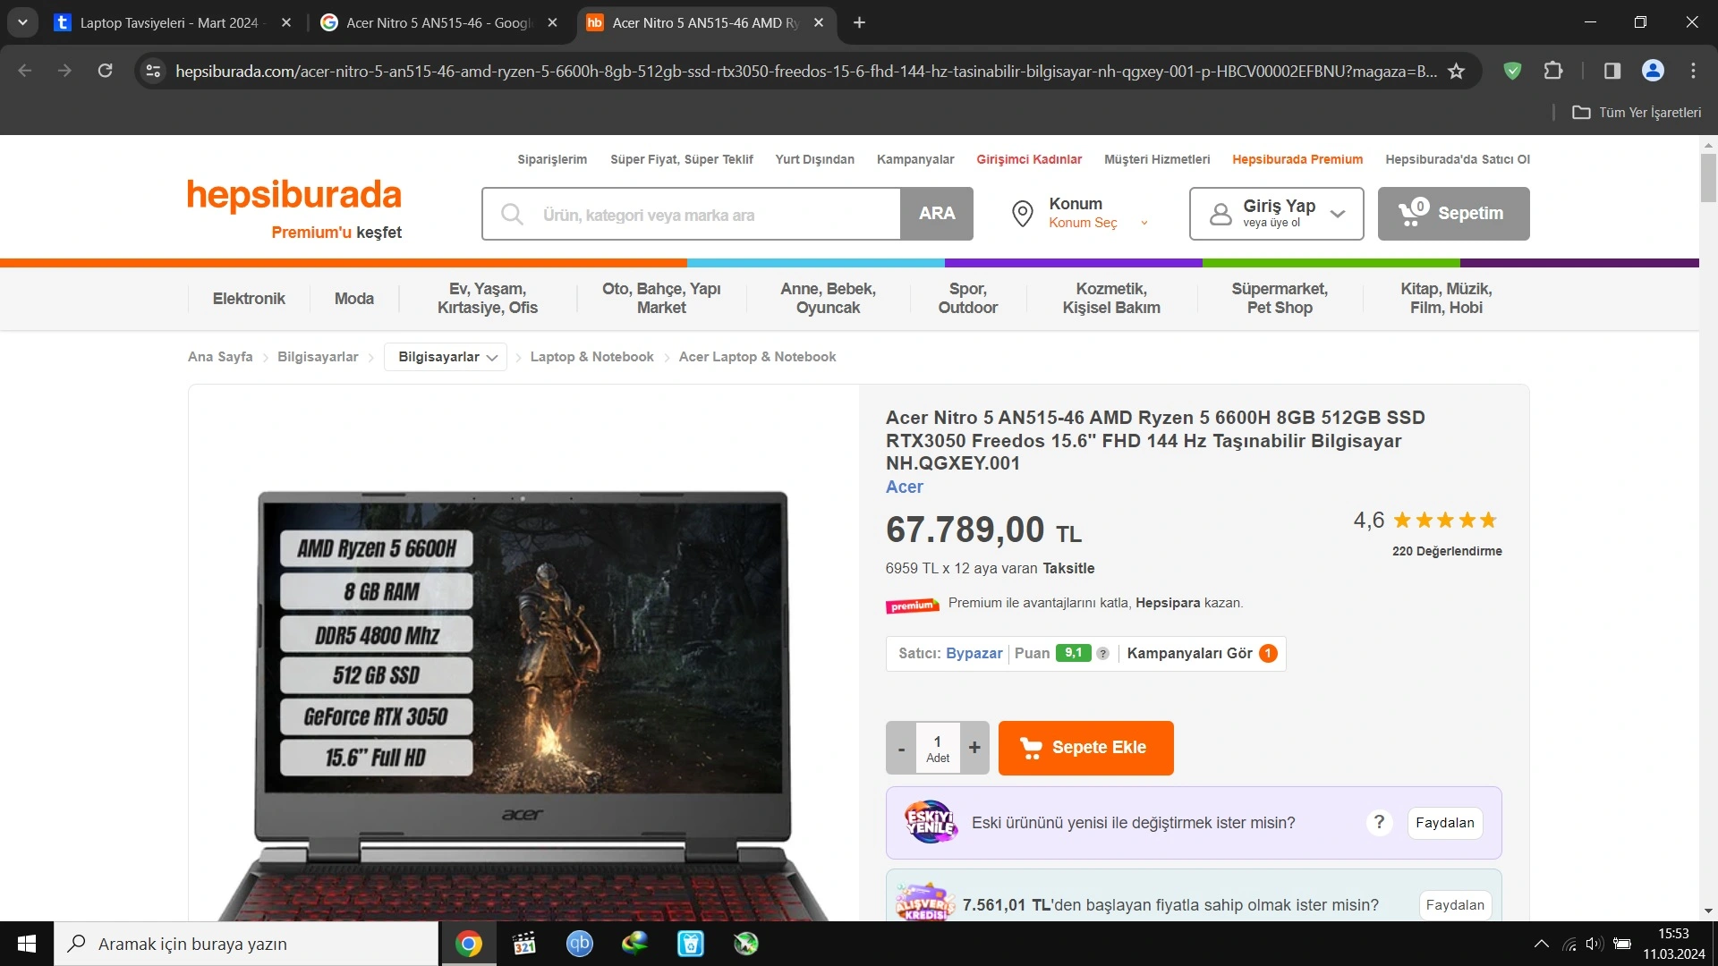Image resolution: width=1718 pixels, height=966 pixels.
Task: Open Oto, Bahçe, Yapı Market menu
Action: click(x=661, y=299)
